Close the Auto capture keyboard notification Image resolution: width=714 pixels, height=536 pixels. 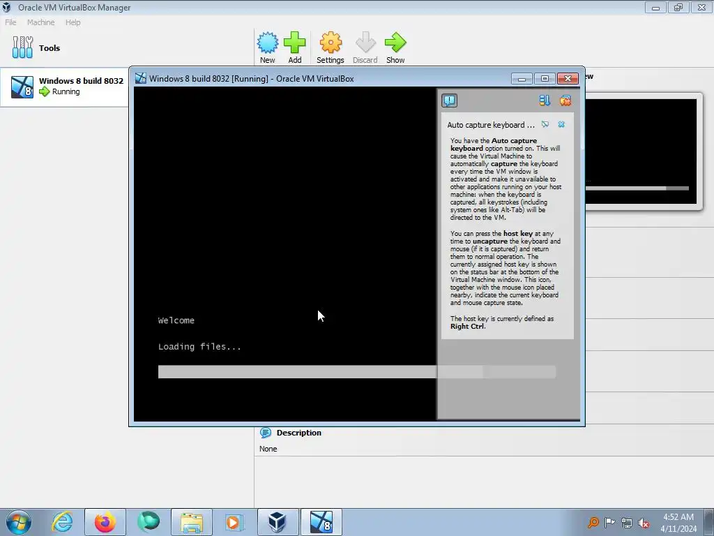pos(561,124)
